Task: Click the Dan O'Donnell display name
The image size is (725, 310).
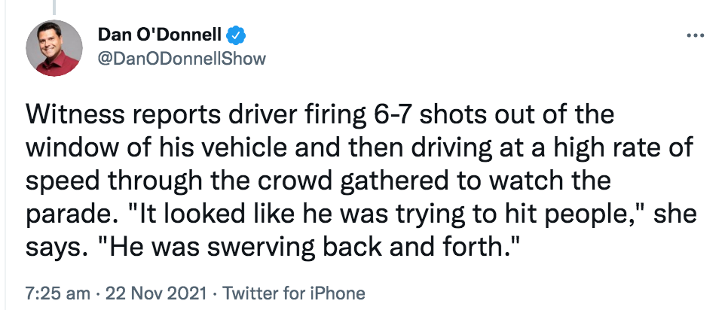Action: tap(161, 35)
